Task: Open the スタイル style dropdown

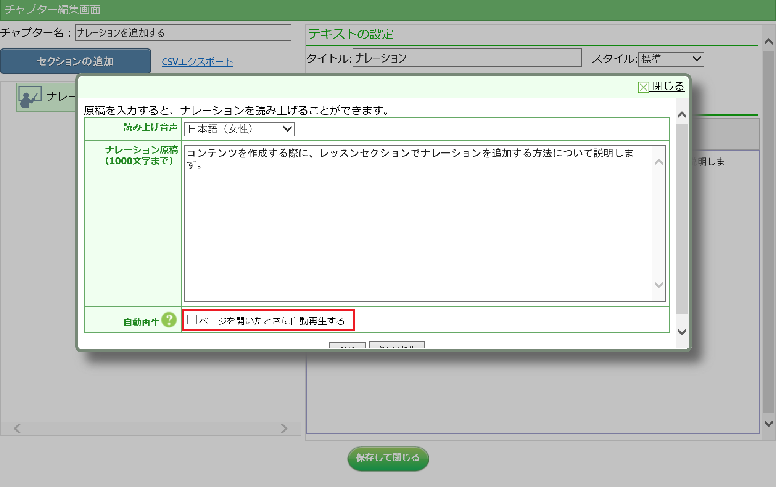Action: [x=671, y=59]
